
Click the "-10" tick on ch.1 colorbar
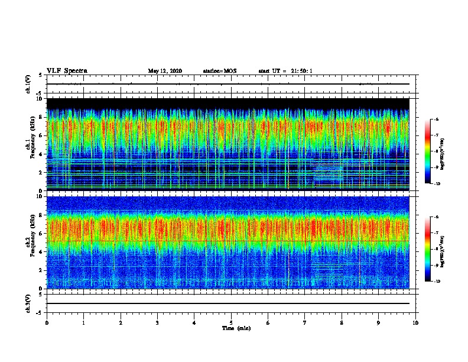[437, 183]
